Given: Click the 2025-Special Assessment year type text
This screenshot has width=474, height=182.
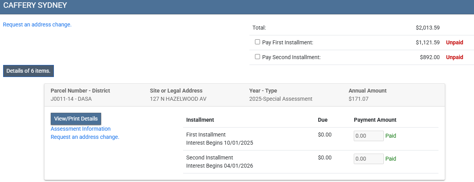Looking at the screenshot, I should click(280, 99).
